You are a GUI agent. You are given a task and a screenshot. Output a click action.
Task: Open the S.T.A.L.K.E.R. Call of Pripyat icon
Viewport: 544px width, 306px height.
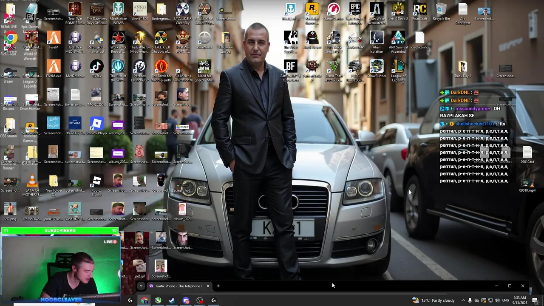tap(204, 14)
